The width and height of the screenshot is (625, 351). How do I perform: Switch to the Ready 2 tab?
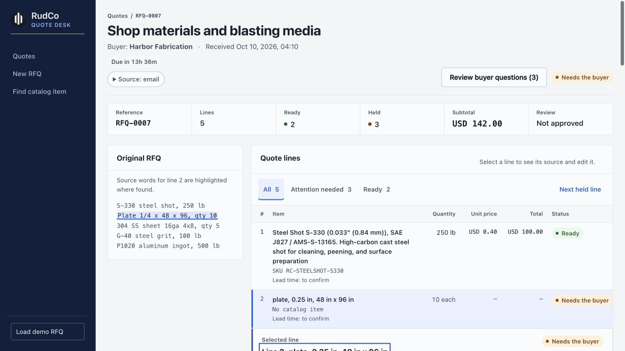pos(376,189)
